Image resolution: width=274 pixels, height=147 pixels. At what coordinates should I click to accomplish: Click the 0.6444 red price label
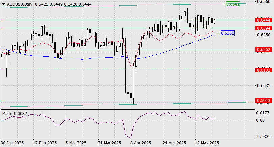click(x=264, y=20)
